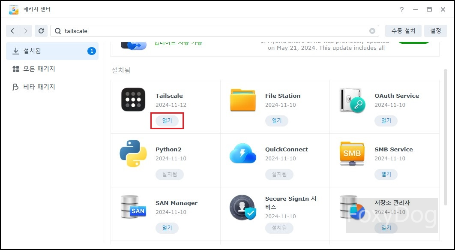
Task: Click the QuickConnect cloud icon
Action: coord(243,153)
